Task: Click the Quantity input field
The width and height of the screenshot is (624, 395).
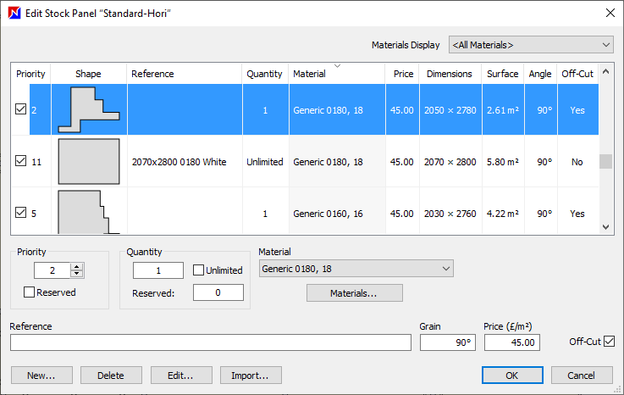Action: [158, 270]
